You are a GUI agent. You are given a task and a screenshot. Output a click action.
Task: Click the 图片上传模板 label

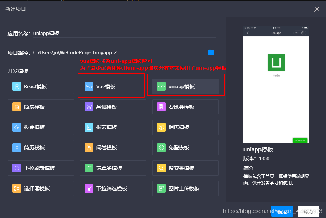click(x=184, y=188)
